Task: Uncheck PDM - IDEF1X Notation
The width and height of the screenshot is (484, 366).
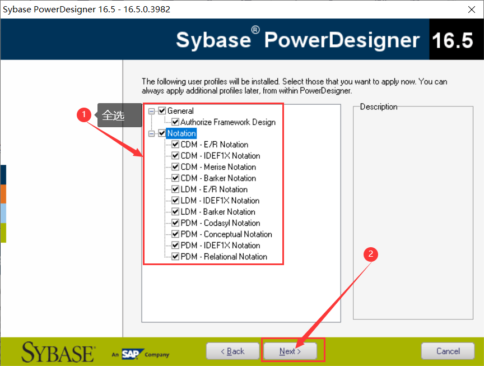Action: [175, 245]
